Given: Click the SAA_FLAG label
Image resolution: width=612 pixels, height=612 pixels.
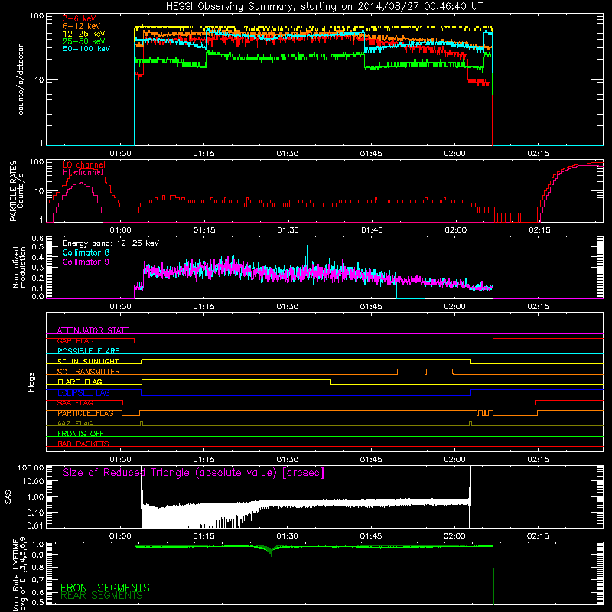Looking at the screenshot, I should point(75,403).
